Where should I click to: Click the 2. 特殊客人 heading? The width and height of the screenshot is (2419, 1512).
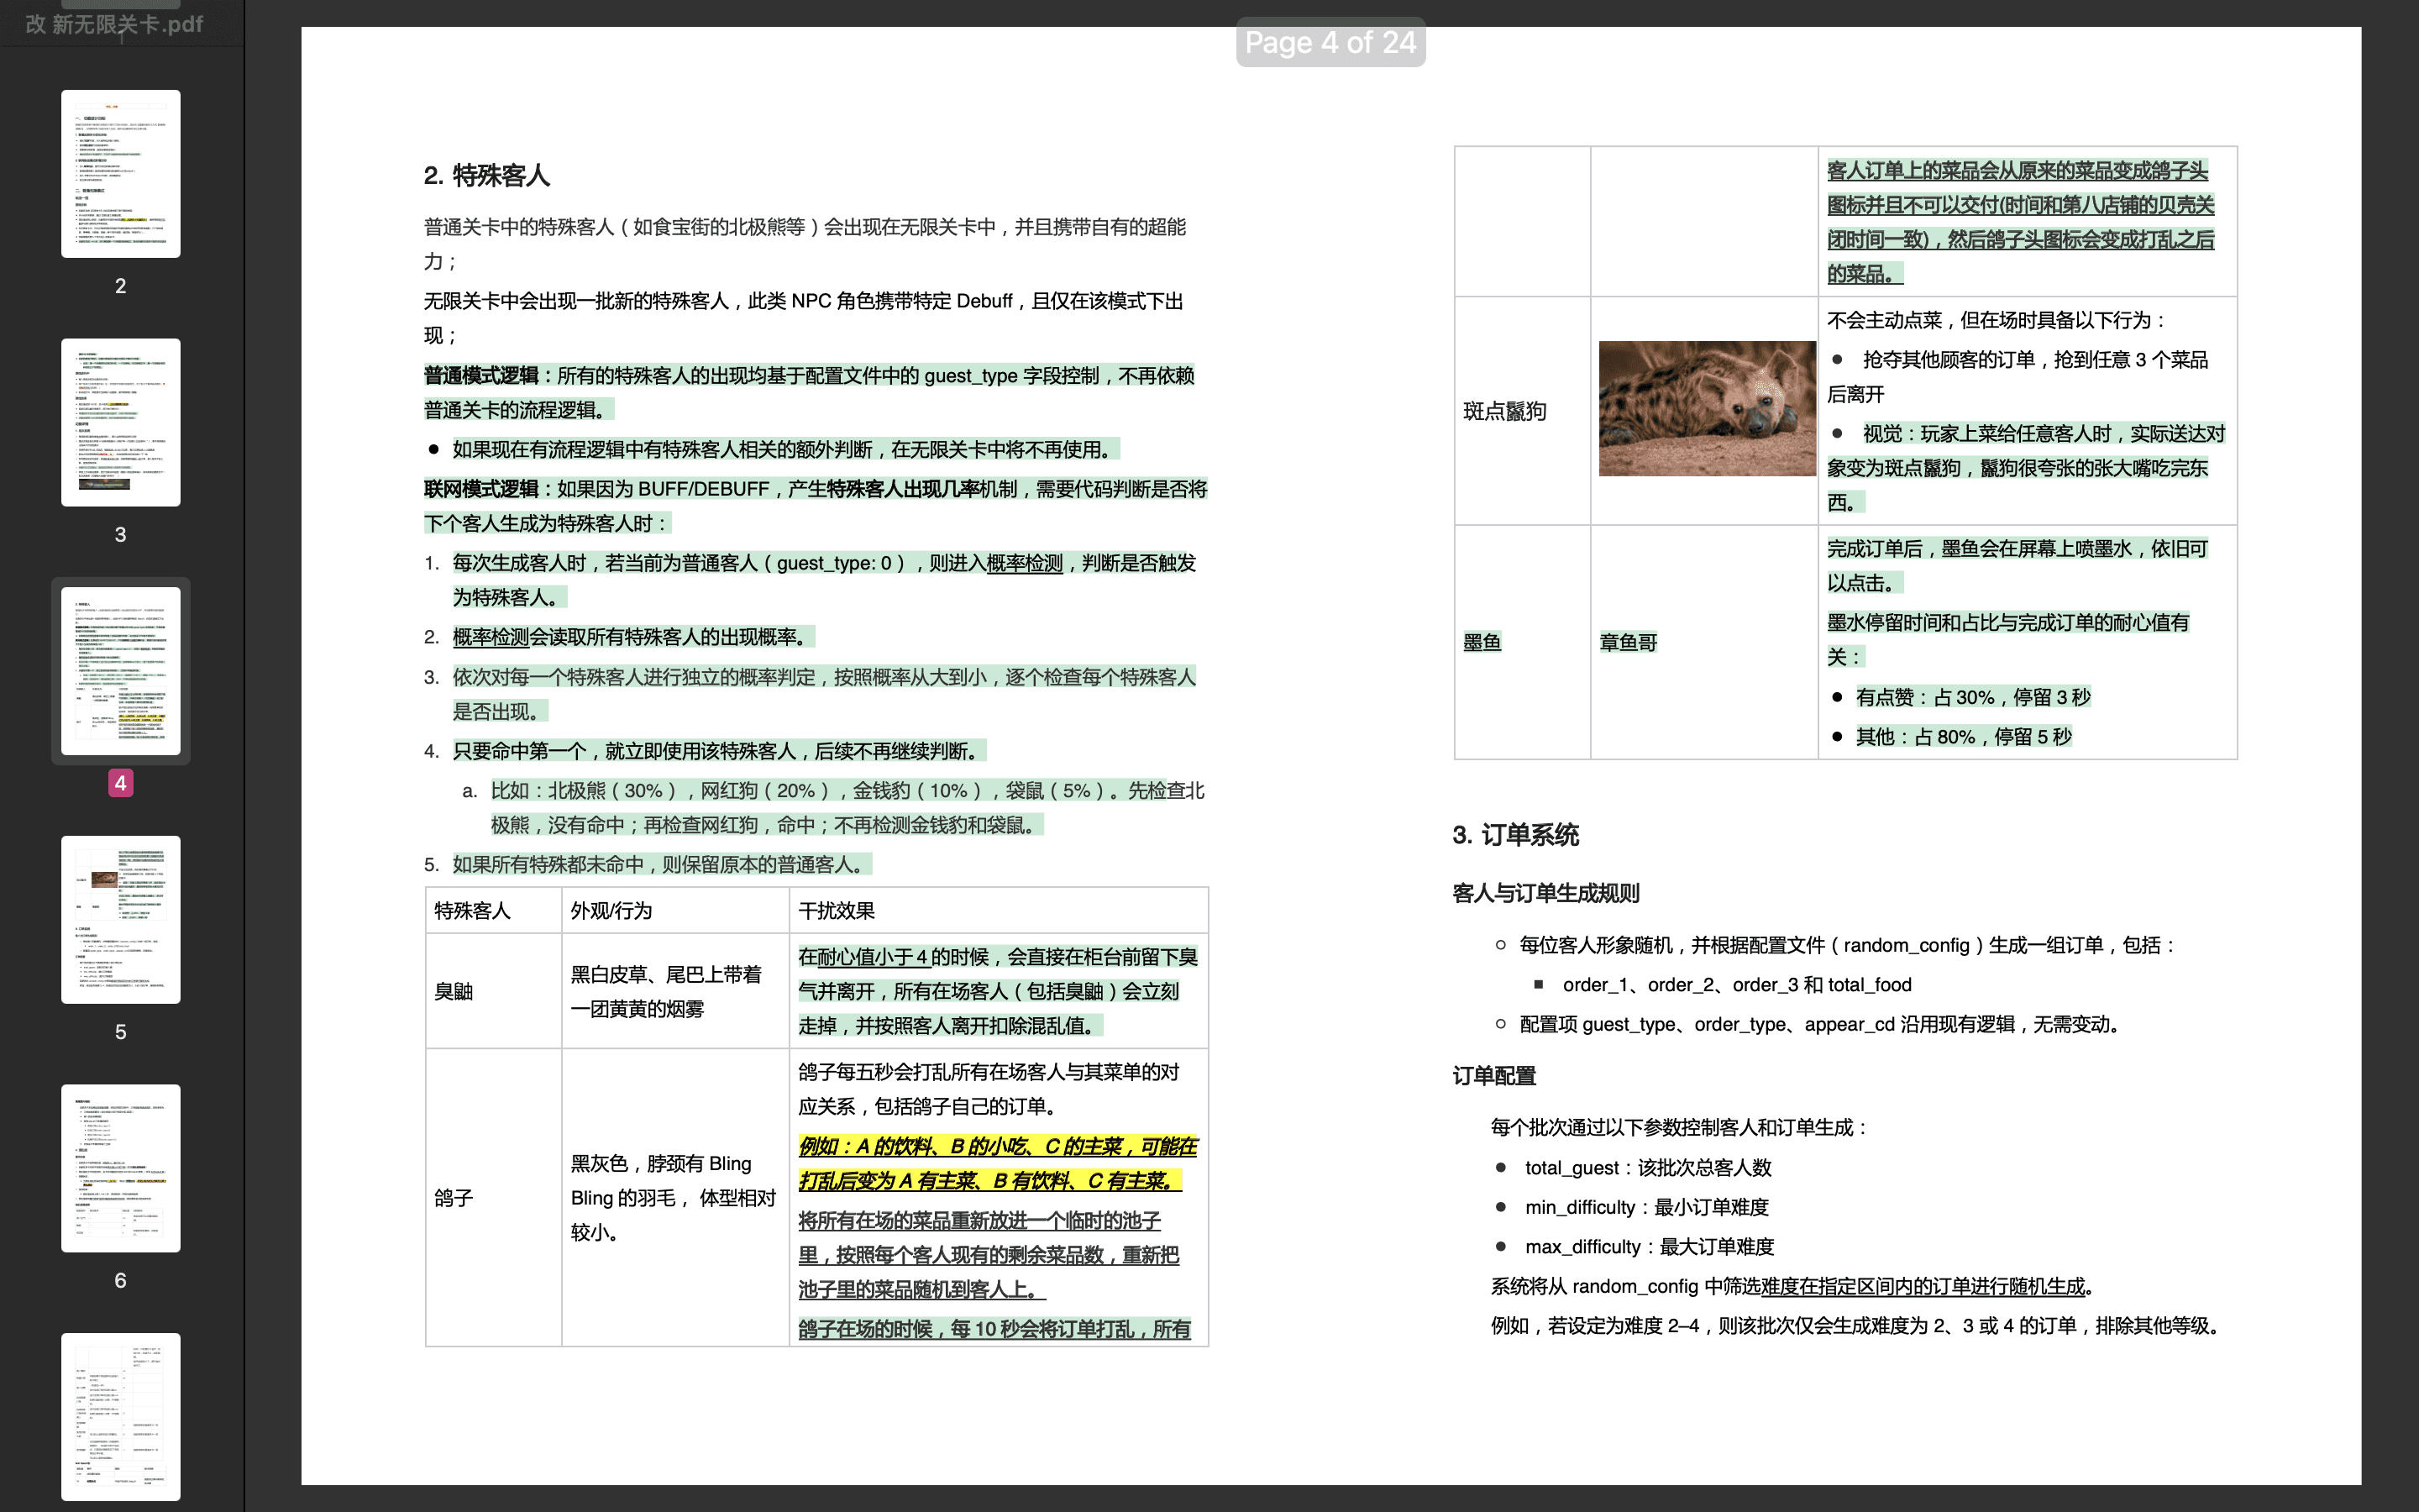point(487,176)
